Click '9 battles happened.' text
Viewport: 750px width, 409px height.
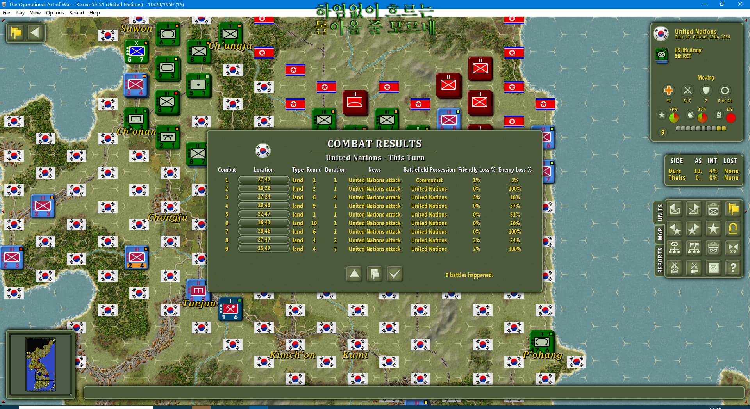pyautogui.click(x=469, y=275)
